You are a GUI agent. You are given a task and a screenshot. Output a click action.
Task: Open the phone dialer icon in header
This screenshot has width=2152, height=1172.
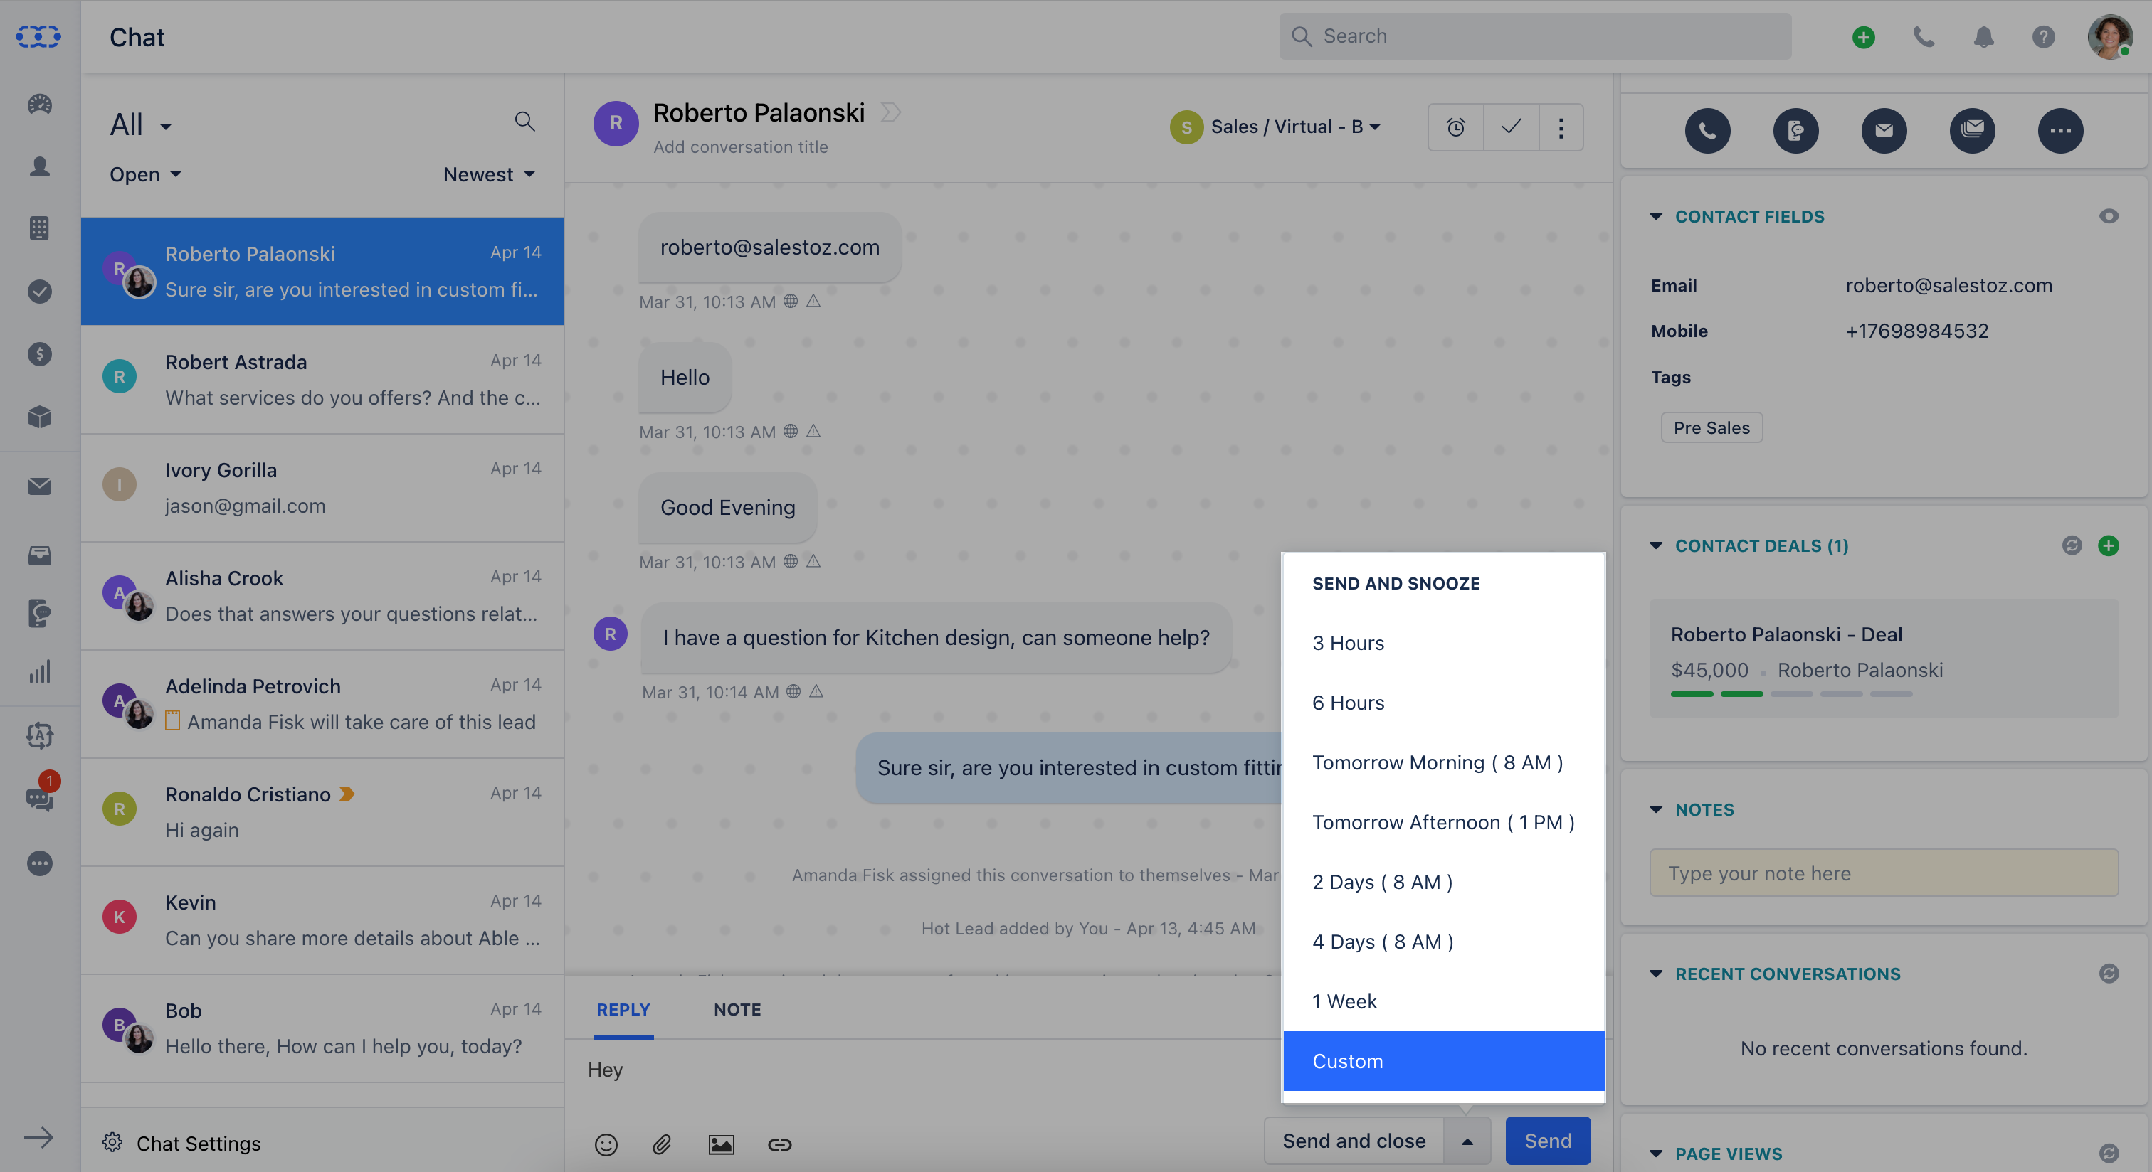click(x=1923, y=37)
